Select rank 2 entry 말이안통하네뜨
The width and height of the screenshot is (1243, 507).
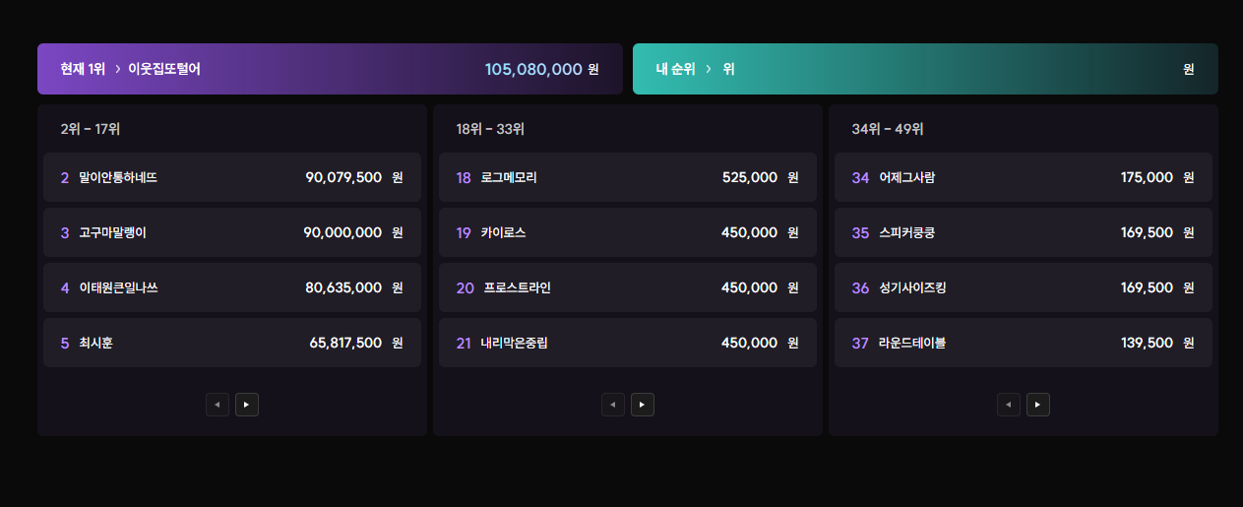click(232, 177)
